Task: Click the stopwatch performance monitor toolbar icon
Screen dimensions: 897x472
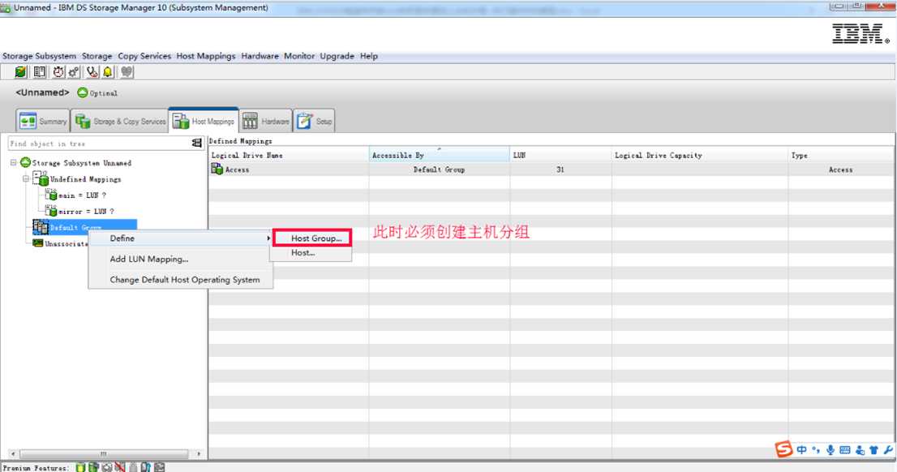Action: tap(58, 71)
